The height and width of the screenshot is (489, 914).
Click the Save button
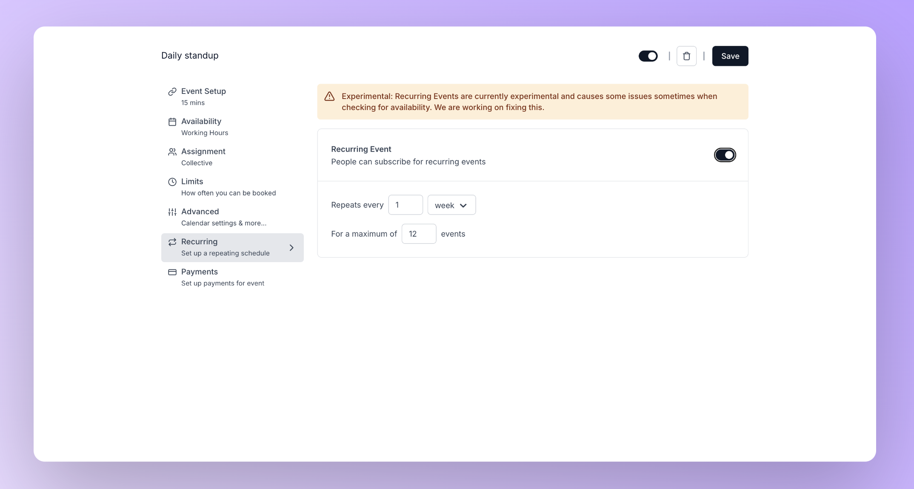pyautogui.click(x=730, y=56)
